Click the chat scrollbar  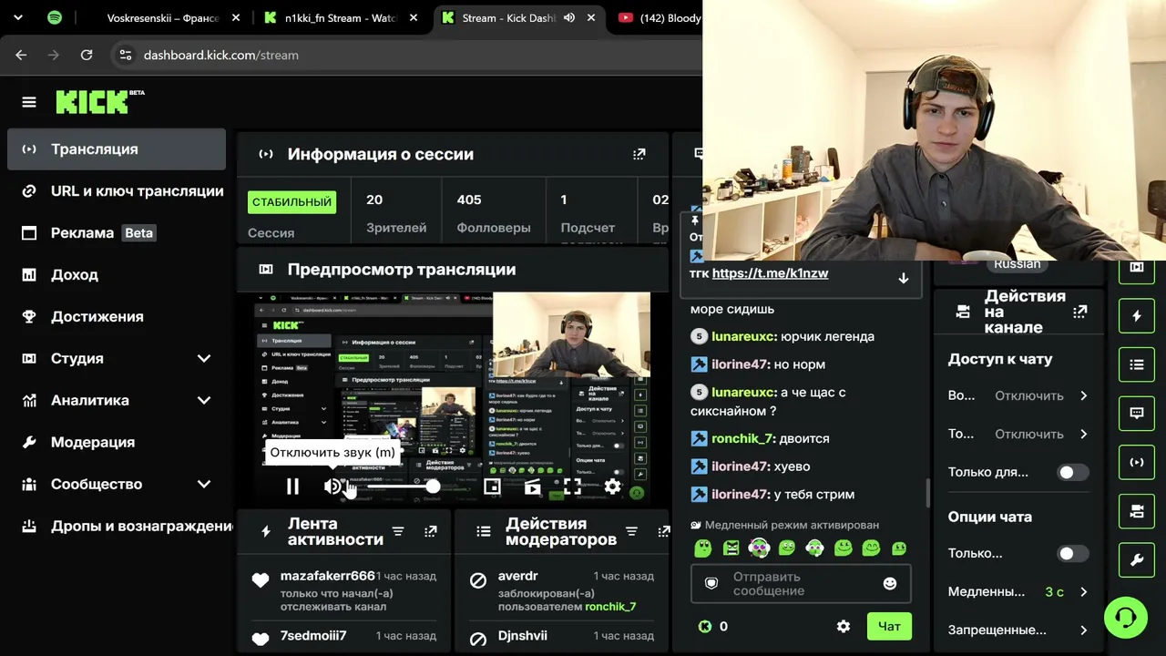(x=927, y=492)
